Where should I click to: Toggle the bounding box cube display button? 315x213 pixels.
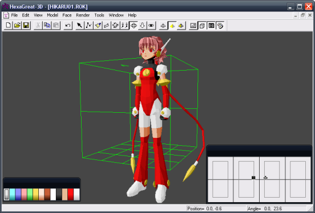tap(202, 26)
